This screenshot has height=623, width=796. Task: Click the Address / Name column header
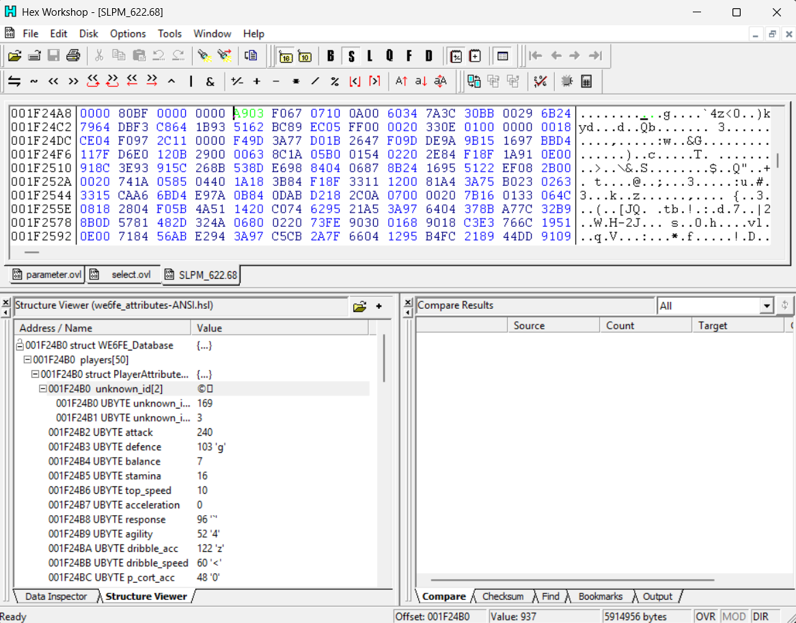(103, 328)
